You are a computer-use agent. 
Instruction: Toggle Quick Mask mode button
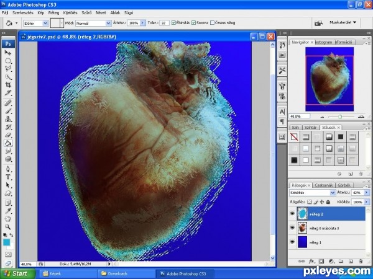(8, 255)
